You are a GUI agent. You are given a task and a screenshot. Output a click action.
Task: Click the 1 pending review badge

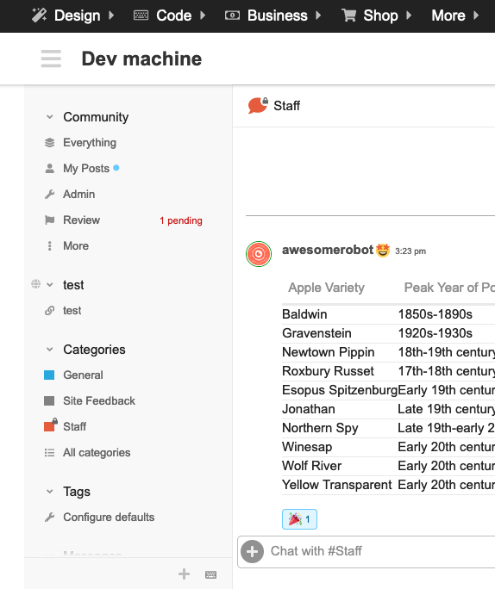[181, 220]
